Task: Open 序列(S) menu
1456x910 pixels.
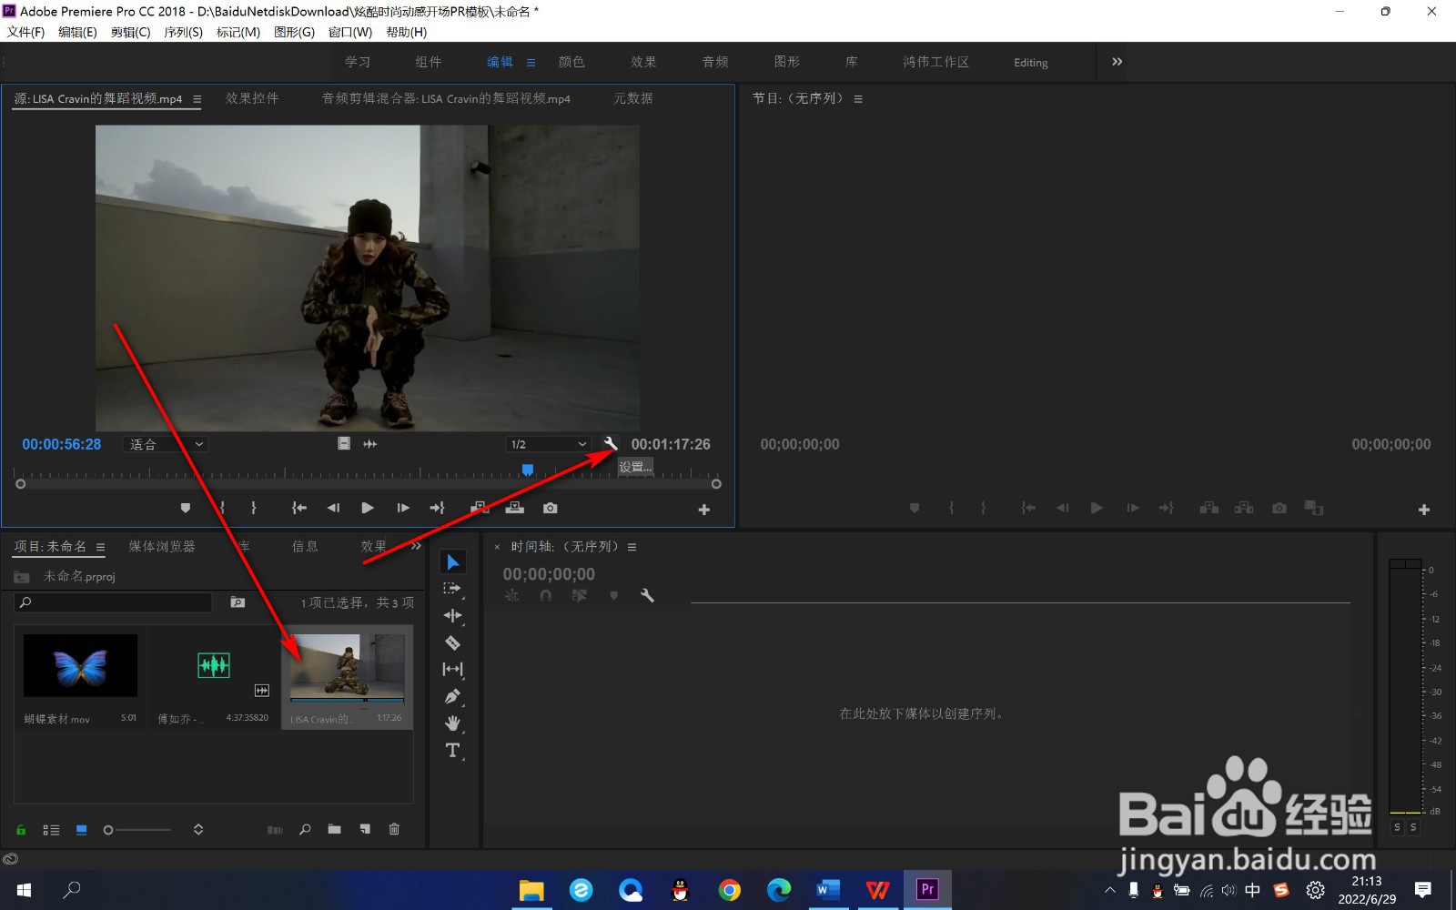Action: tap(183, 32)
